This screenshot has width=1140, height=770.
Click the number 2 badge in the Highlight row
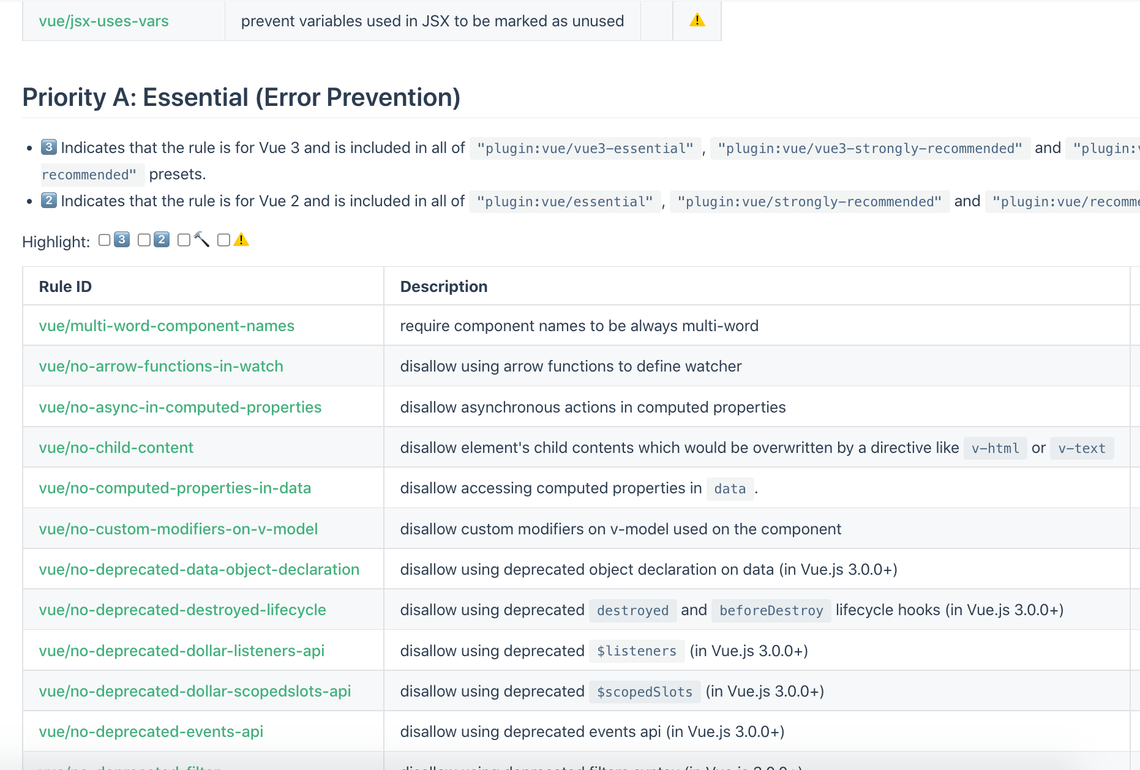click(162, 240)
